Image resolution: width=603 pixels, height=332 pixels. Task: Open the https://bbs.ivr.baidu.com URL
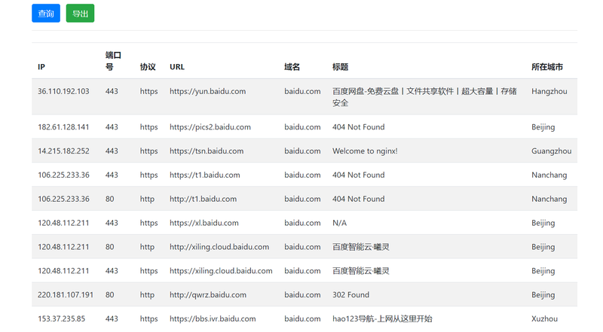(x=213, y=319)
